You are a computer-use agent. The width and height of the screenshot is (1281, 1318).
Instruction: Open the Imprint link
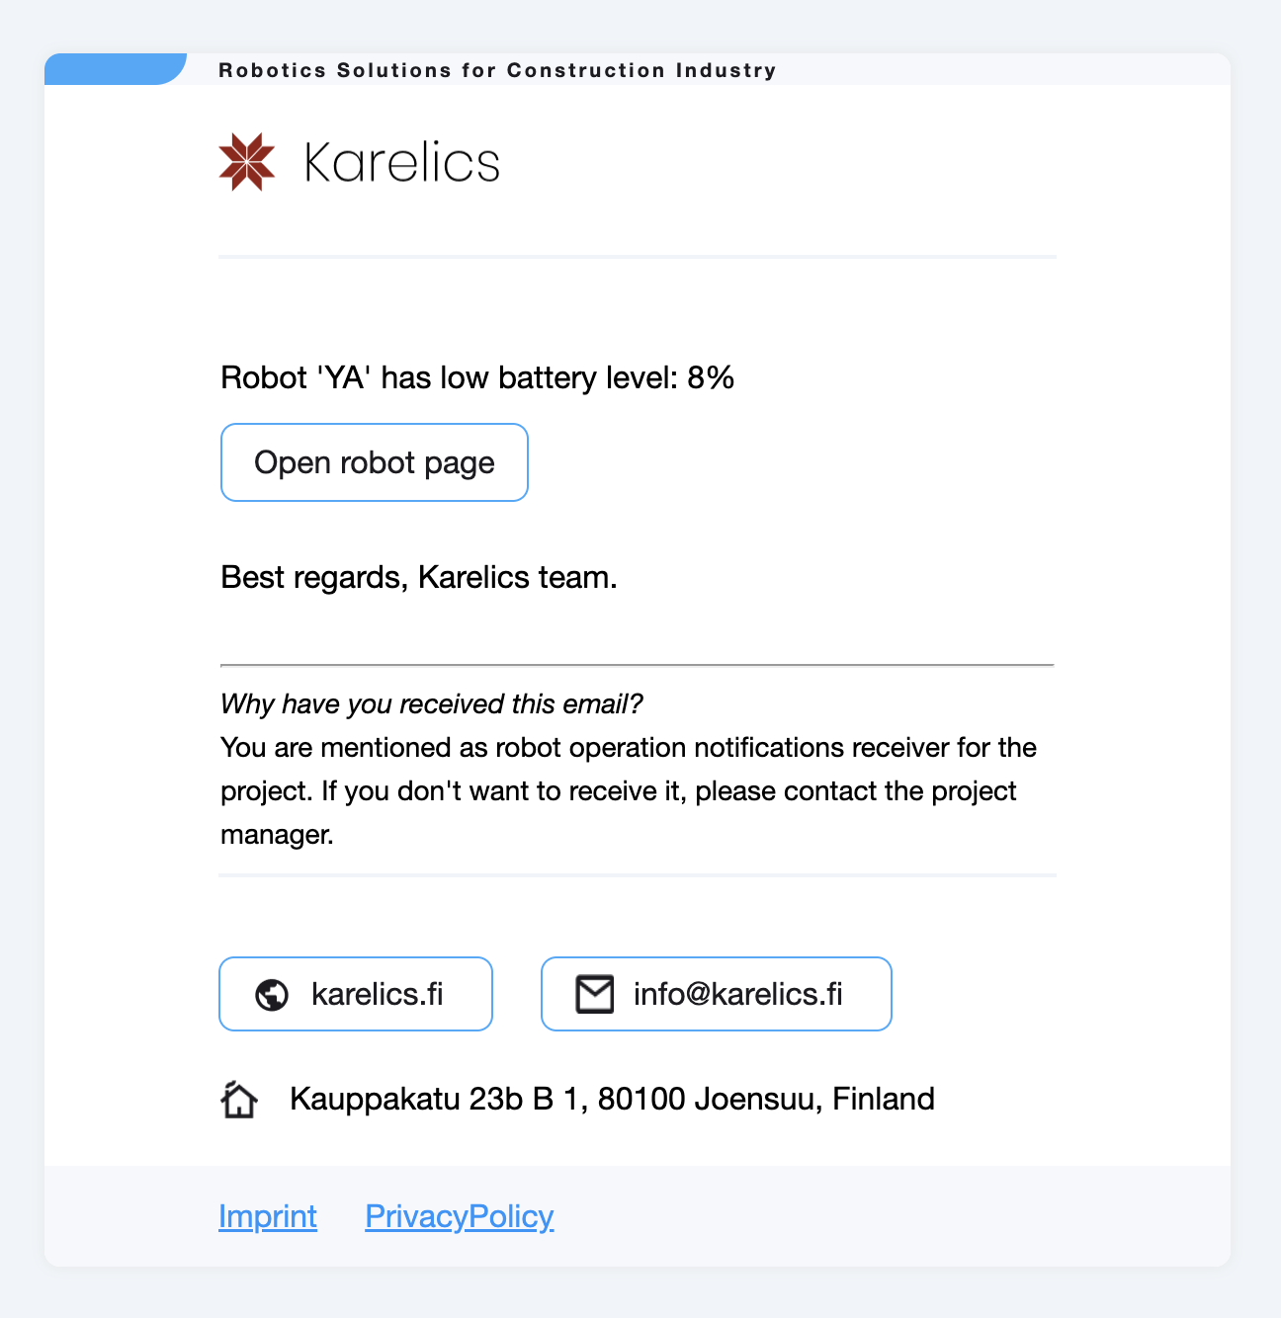click(268, 1216)
